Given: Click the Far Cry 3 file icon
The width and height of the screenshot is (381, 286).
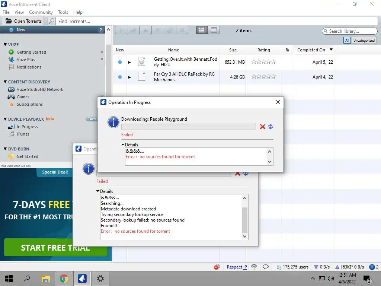Looking at the screenshot, I should click(141, 76).
